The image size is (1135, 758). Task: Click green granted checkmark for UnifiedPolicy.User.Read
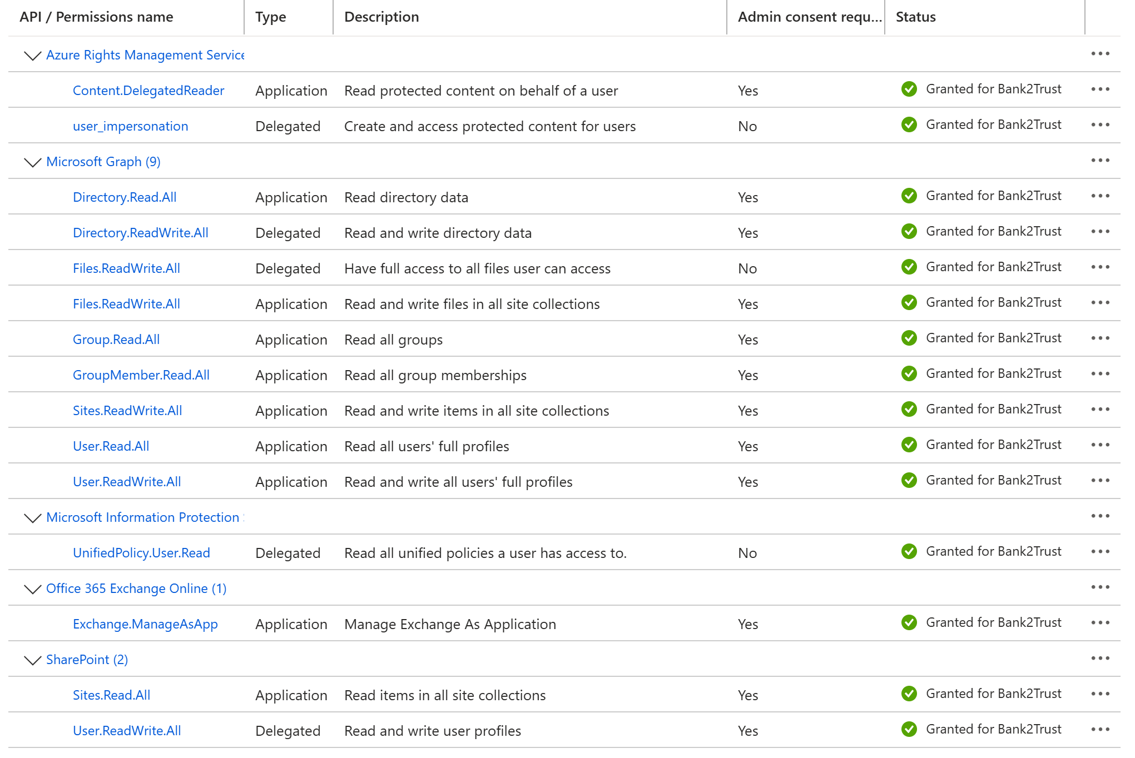909,551
